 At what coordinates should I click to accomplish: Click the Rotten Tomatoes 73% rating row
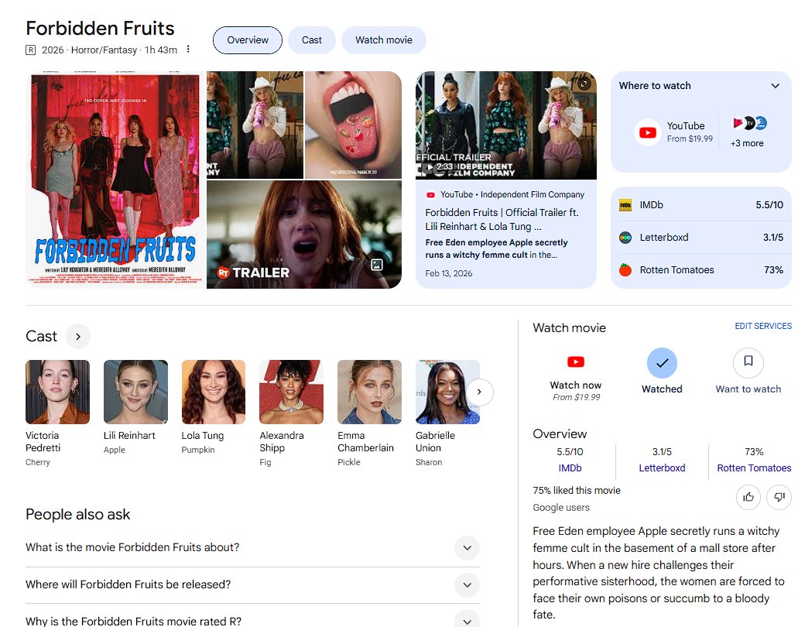click(x=700, y=270)
